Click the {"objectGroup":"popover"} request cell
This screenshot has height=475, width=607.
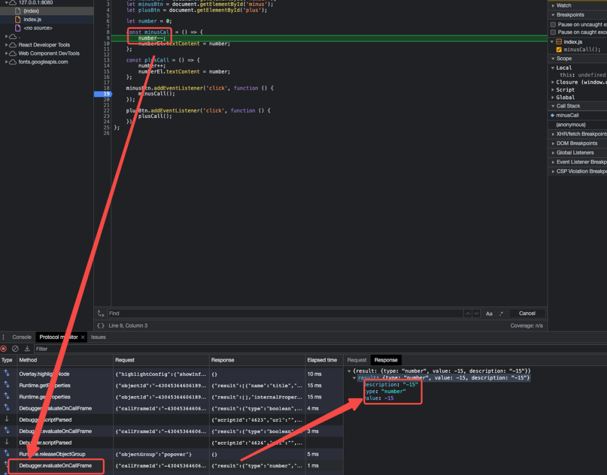pos(161,454)
